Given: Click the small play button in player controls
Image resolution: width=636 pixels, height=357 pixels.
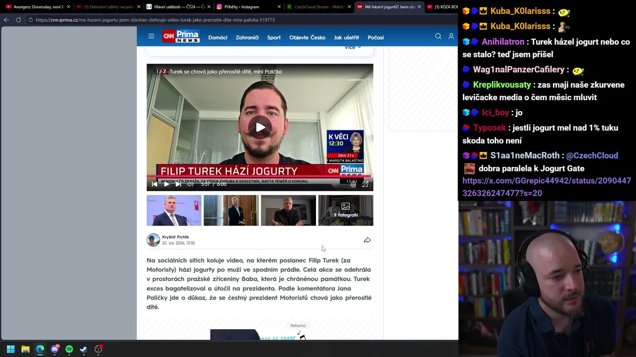Looking at the screenshot, I should click(166, 184).
